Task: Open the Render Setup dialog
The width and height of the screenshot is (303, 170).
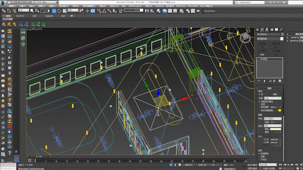Action: 187,11
